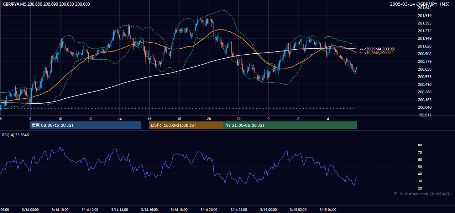Click RSI scale level 80
This screenshot has height=213, width=455.
click(420, 145)
